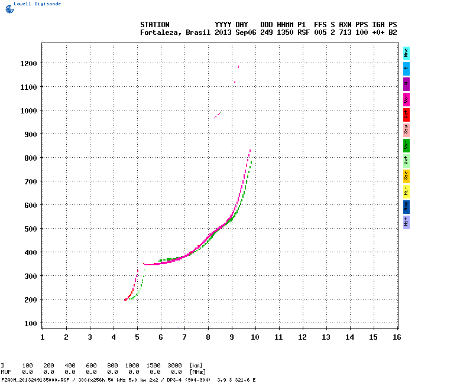This screenshot has height=384, width=473.
Task: Click the 500 height axis label
Action: coord(31,229)
